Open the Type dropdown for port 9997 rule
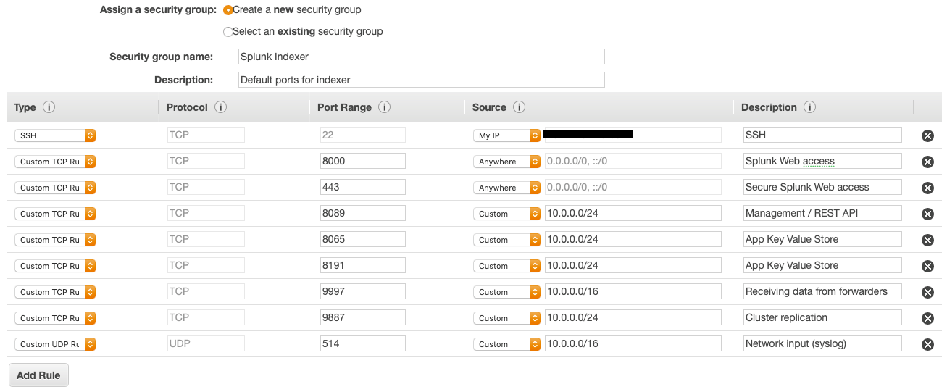 (55, 292)
